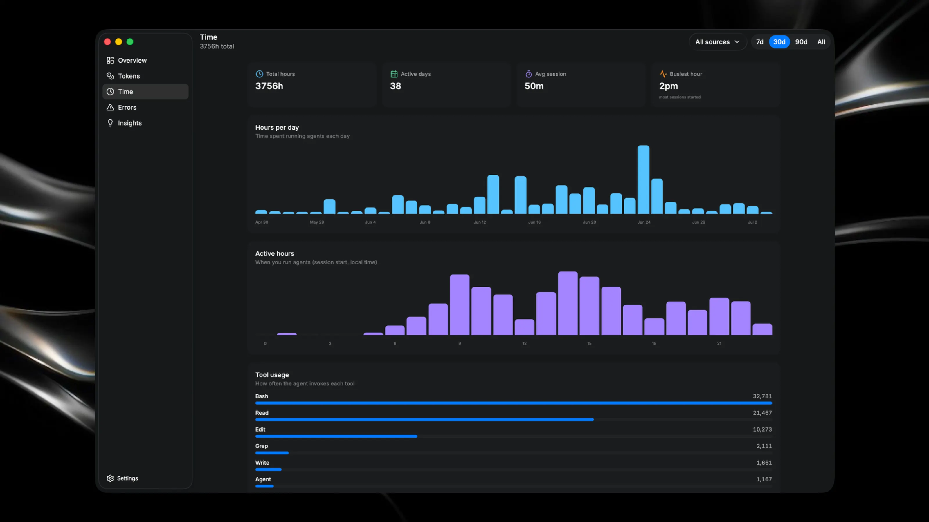Open the Overview page
929x522 pixels.
(145, 60)
